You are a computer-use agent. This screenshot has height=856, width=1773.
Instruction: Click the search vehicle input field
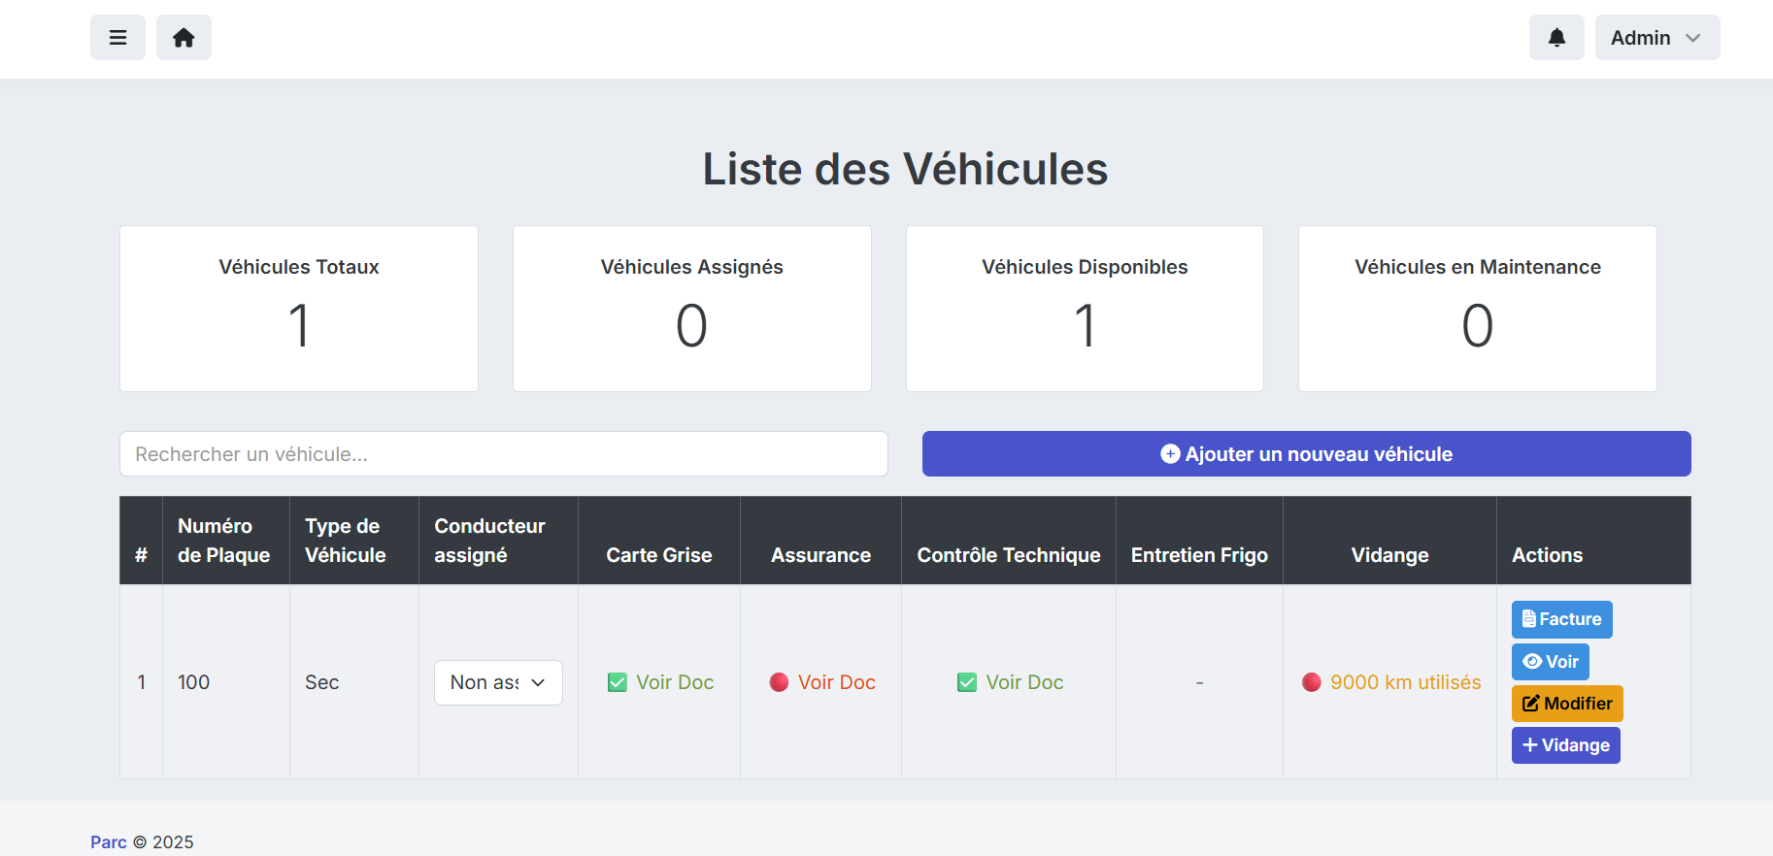click(x=503, y=454)
